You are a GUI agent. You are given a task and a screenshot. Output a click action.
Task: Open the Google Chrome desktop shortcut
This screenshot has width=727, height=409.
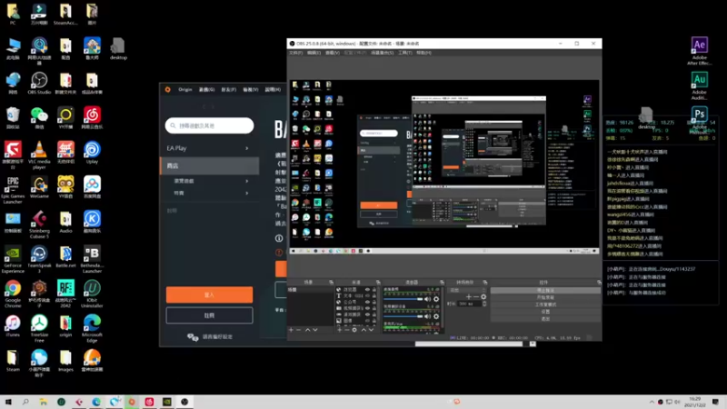coord(13,294)
